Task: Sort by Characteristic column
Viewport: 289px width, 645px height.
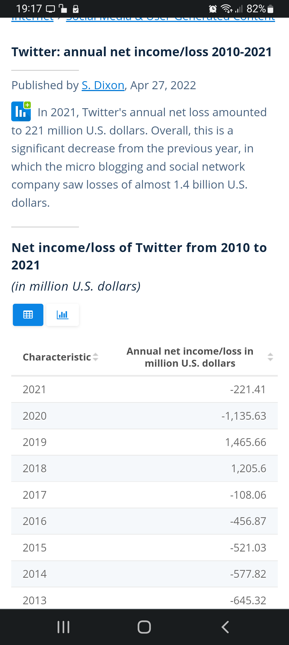Action: 95,357
